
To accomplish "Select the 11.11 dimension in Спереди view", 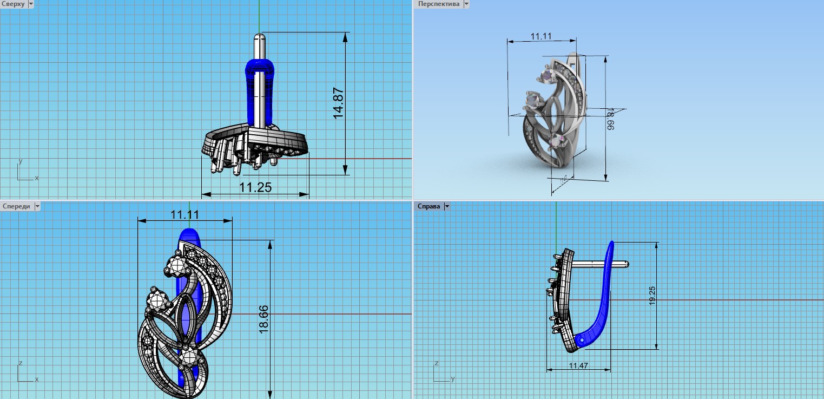I will 185,214.
